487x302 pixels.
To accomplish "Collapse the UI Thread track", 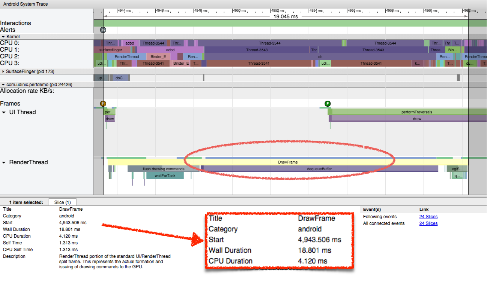I will (x=4, y=112).
